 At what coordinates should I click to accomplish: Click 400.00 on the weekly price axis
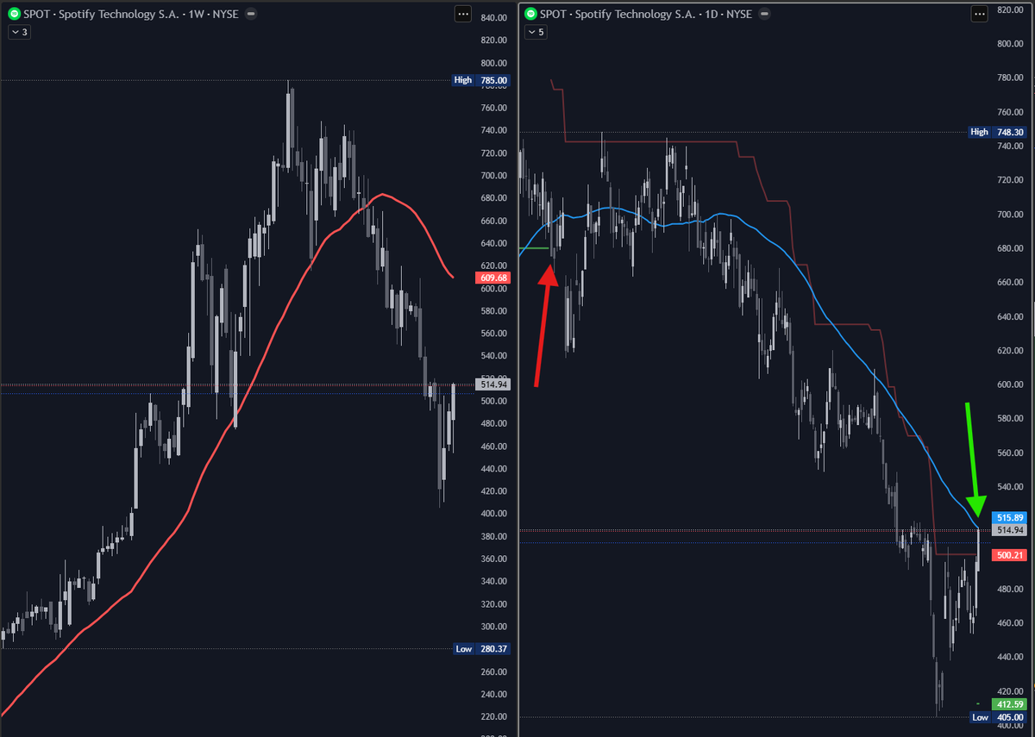tap(493, 514)
